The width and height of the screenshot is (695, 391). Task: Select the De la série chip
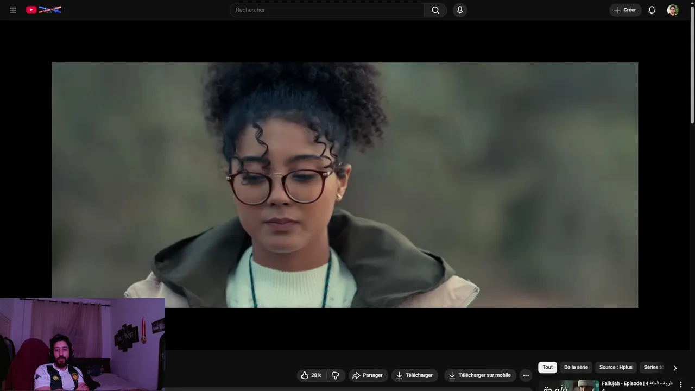576,367
